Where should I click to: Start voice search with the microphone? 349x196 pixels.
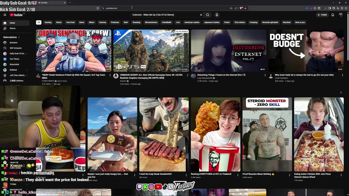[x=217, y=15]
